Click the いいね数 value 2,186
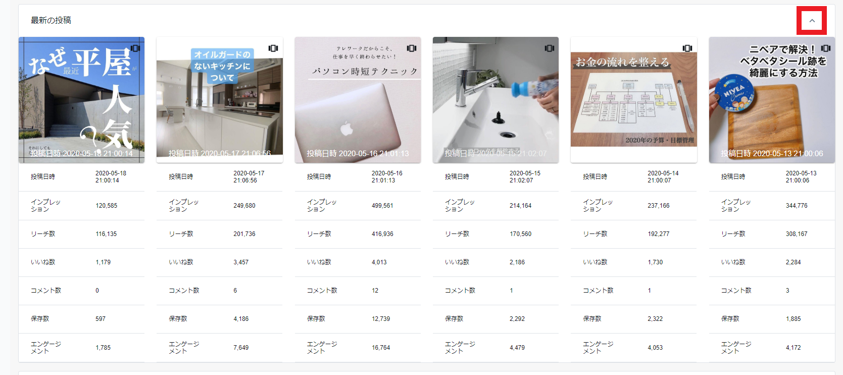 click(517, 262)
